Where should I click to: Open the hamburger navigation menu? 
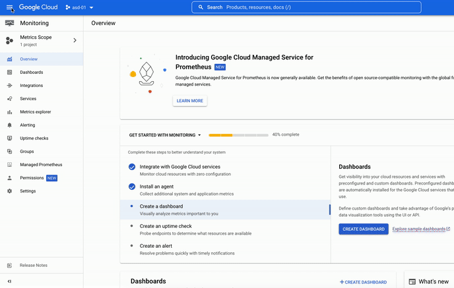(9, 7)
